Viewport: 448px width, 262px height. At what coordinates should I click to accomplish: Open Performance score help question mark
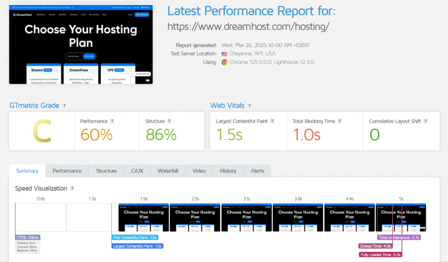point(112,121)
